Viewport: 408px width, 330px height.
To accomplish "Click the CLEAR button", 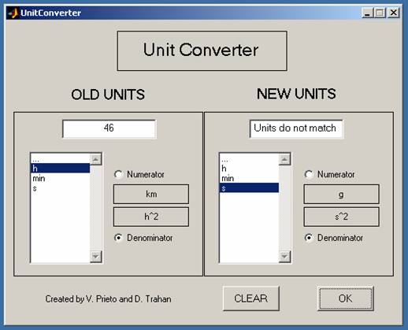I will coord(251,298).
